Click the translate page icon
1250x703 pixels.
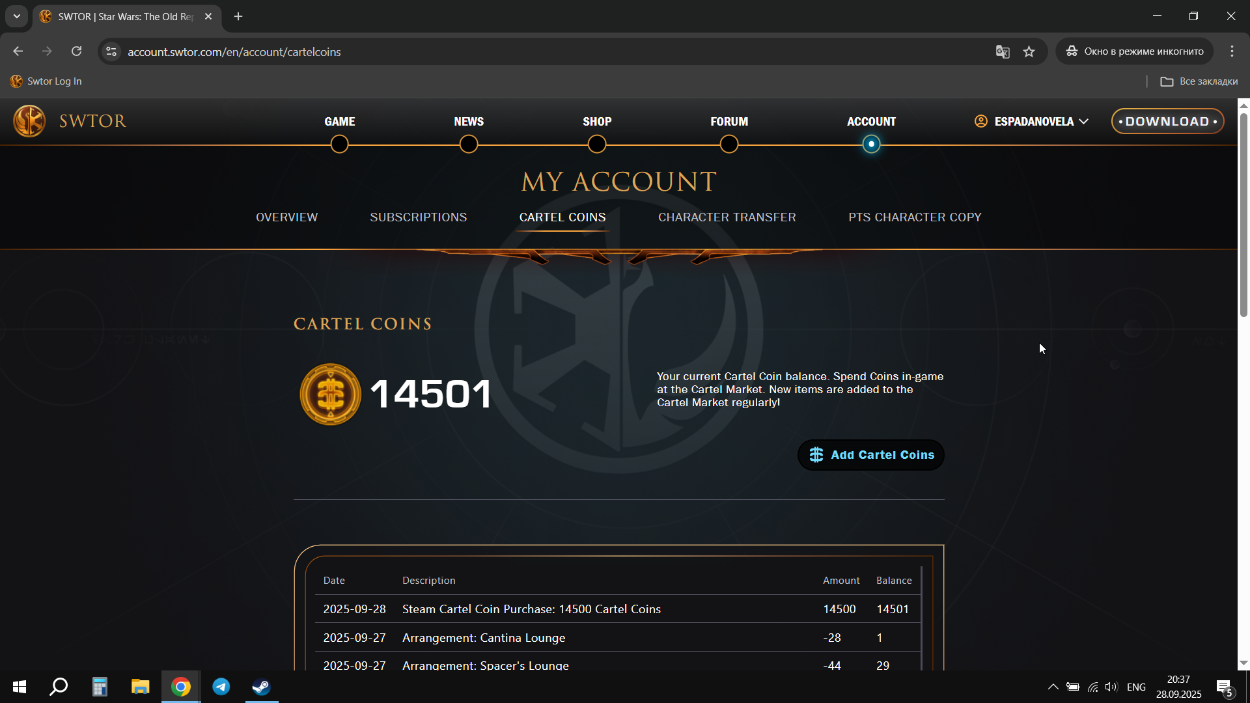[1003, 51]
